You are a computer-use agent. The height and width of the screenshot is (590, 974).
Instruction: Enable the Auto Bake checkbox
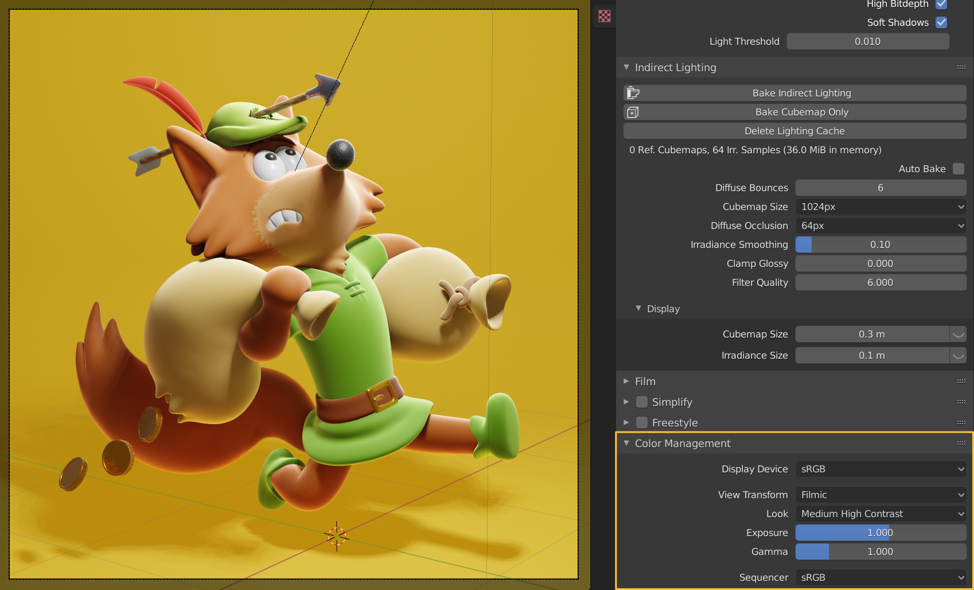click(x=959, y=169)
